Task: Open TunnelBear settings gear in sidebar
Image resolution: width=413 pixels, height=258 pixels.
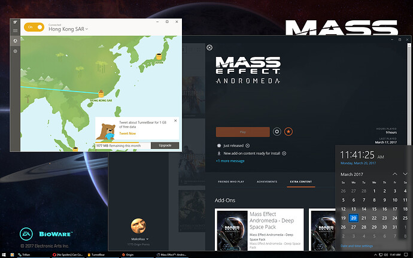Action: [x=16, y=51]
